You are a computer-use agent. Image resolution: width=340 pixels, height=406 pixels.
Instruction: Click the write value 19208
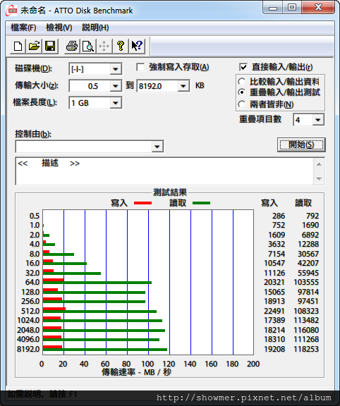click(274, 350)
